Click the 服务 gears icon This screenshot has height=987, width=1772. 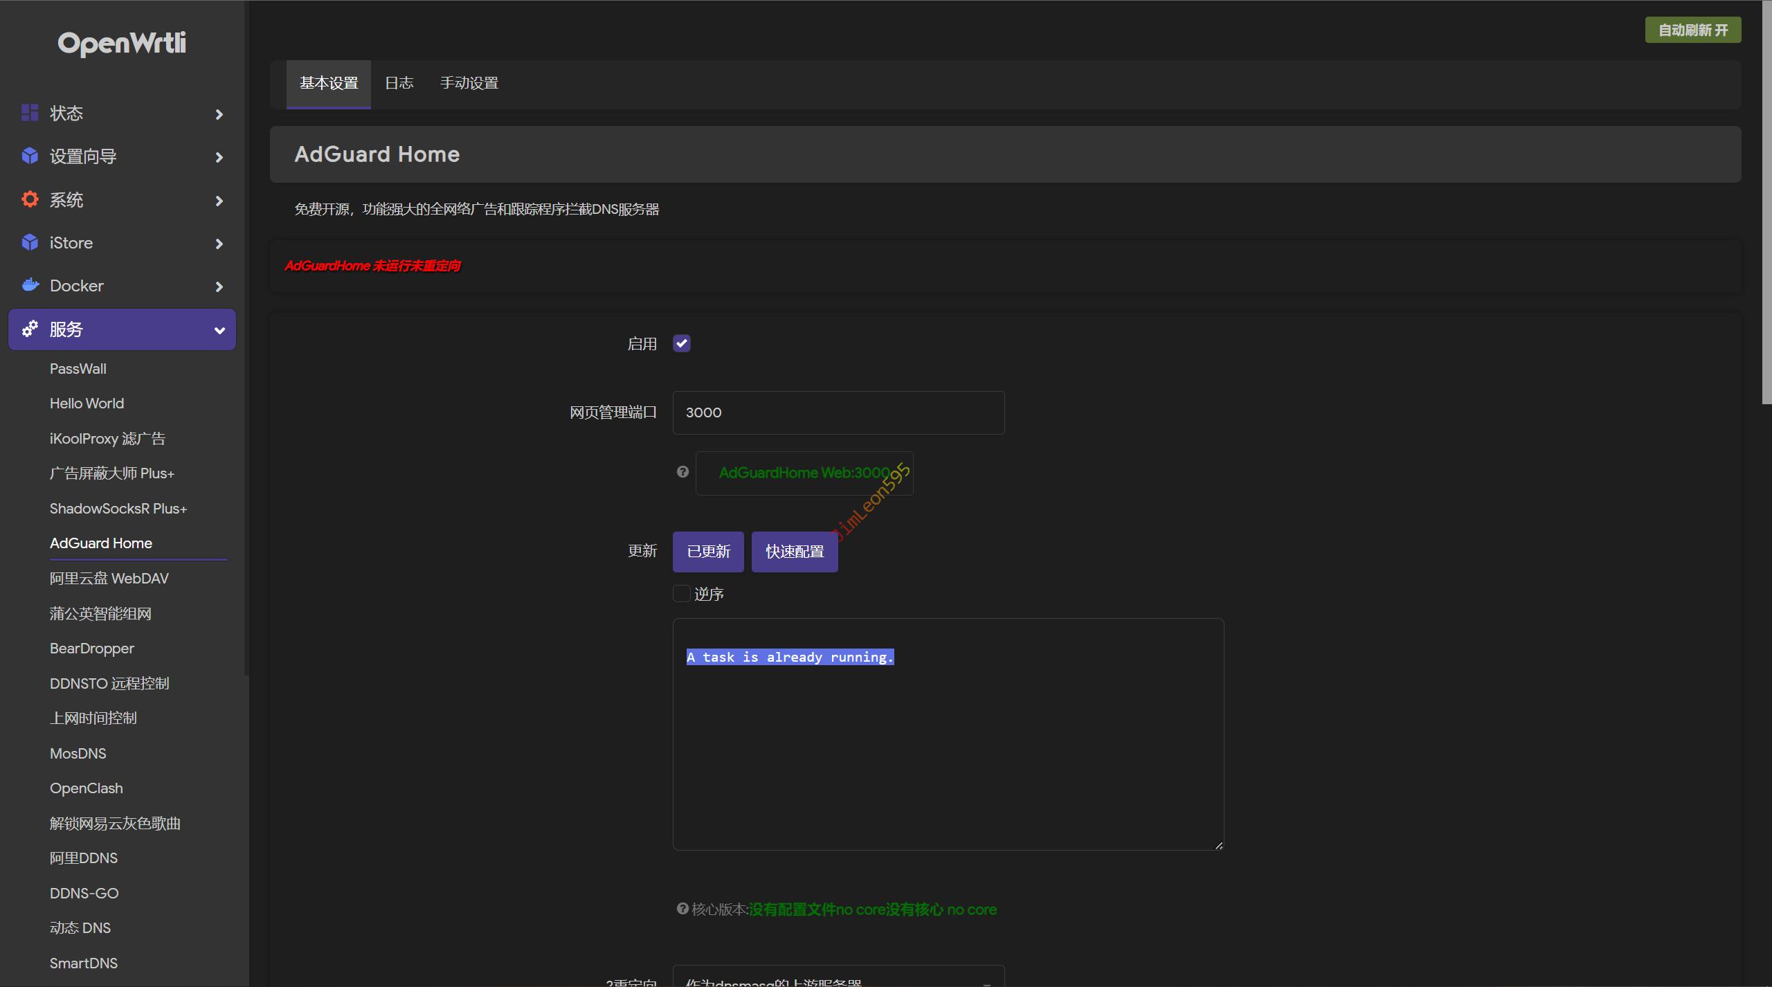30,329
